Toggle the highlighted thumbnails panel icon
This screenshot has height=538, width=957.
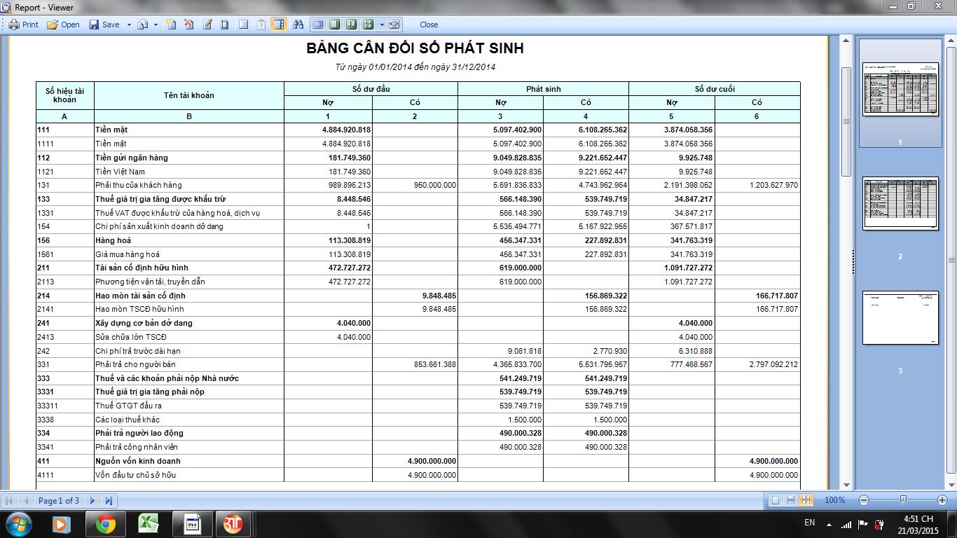point(279,25)
